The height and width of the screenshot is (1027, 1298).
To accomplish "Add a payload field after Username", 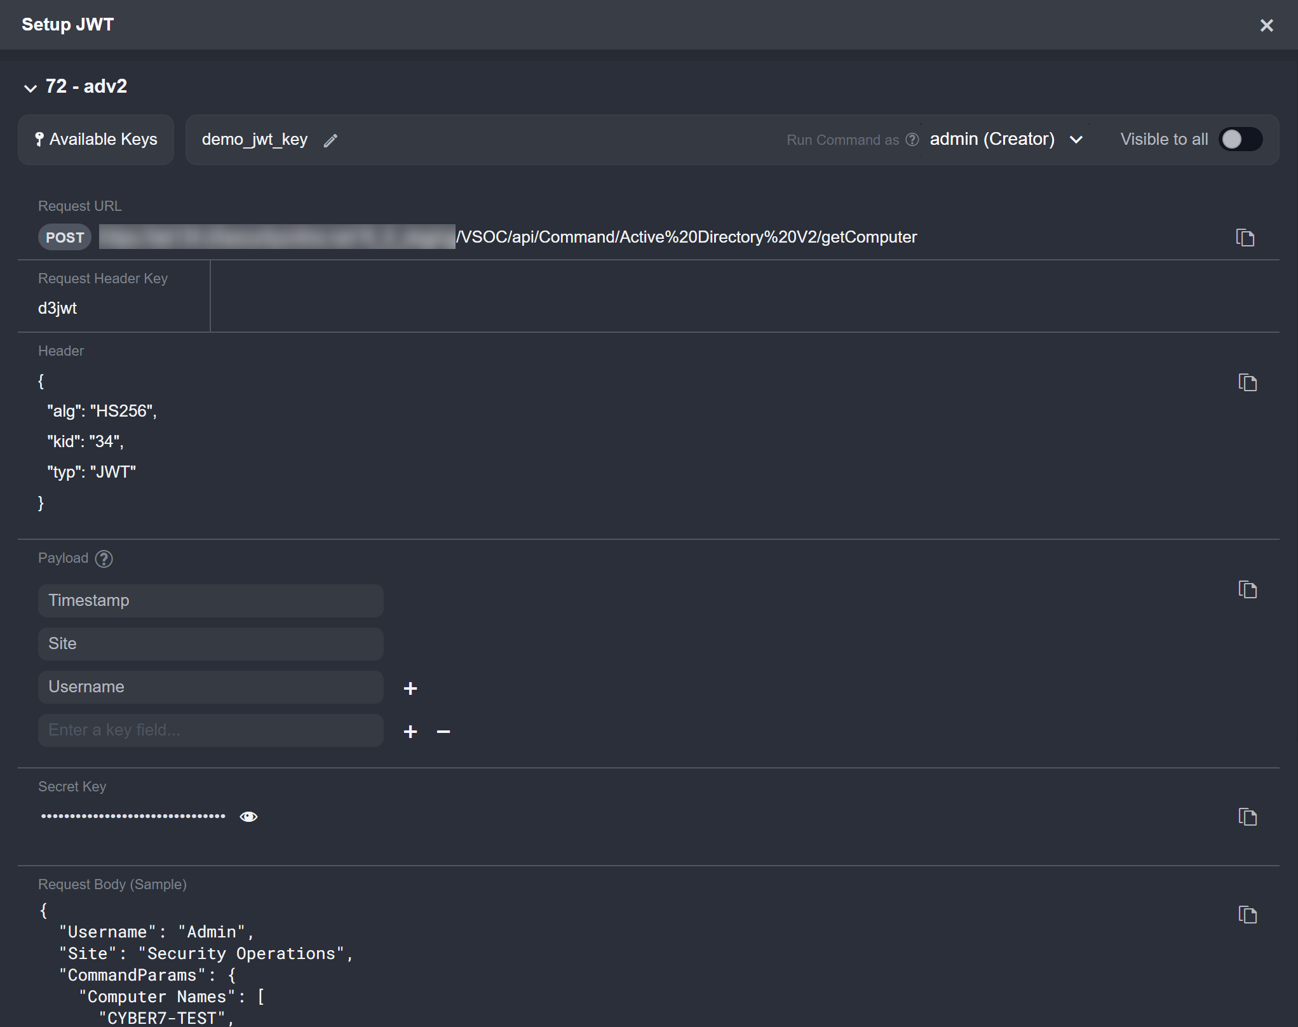I will (x=410, y=688).
